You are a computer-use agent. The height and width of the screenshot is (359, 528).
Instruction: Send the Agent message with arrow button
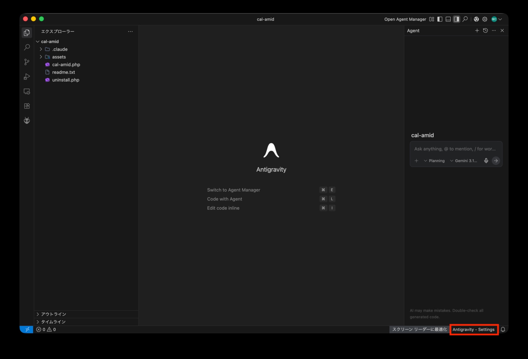point(496,161)
